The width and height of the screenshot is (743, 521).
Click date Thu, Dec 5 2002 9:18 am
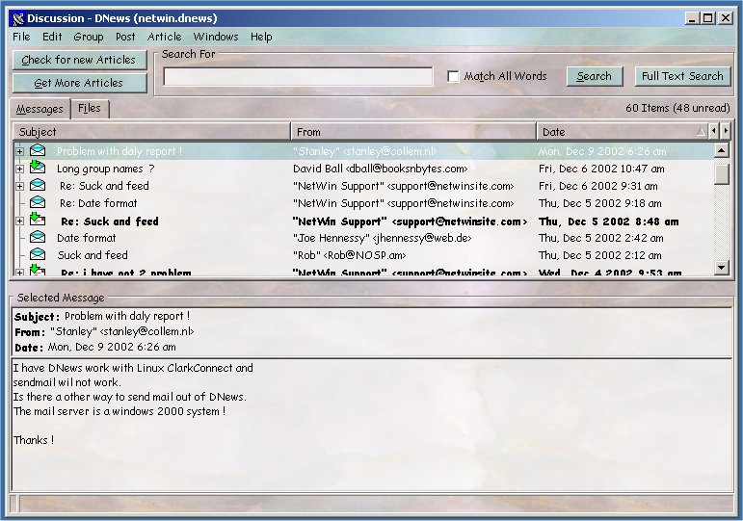click(600, 203)
